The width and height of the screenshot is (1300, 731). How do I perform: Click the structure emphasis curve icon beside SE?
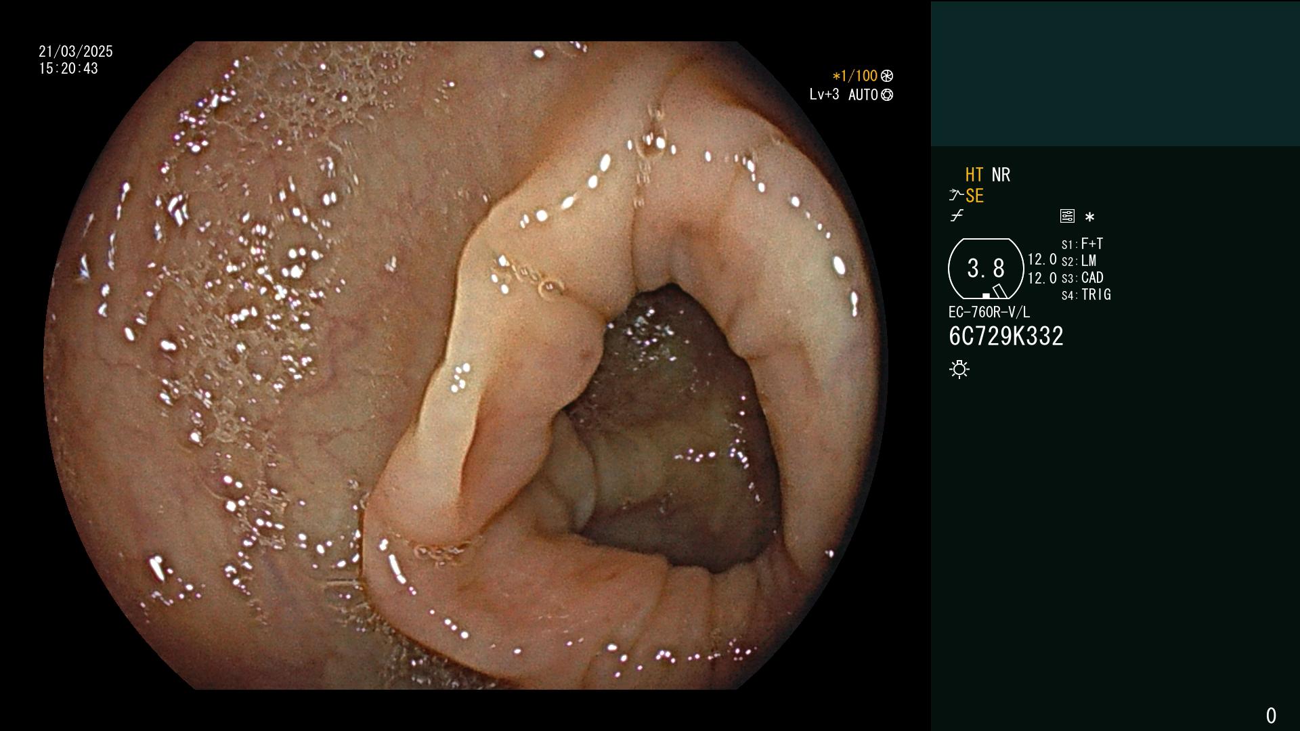tap(956, 196)
